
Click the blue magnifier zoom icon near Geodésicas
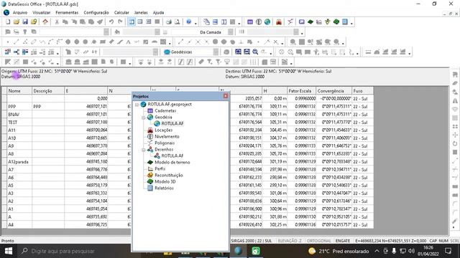click(255, 52)
